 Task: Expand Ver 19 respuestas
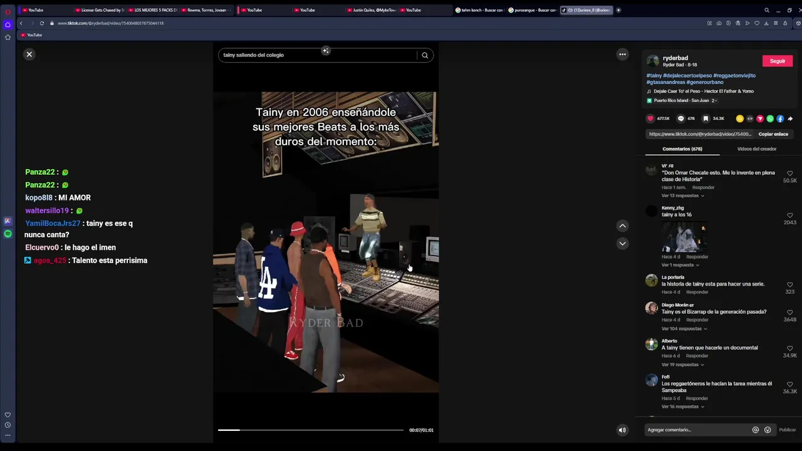tap(682, 365)
